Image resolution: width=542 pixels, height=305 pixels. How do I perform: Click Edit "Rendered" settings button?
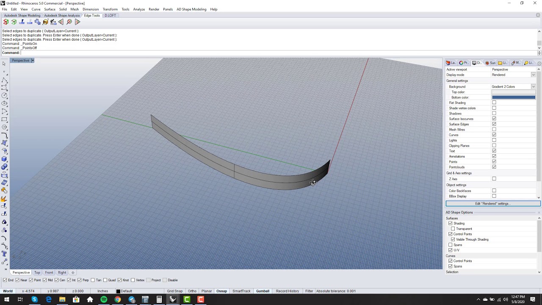tap(492, 204)
